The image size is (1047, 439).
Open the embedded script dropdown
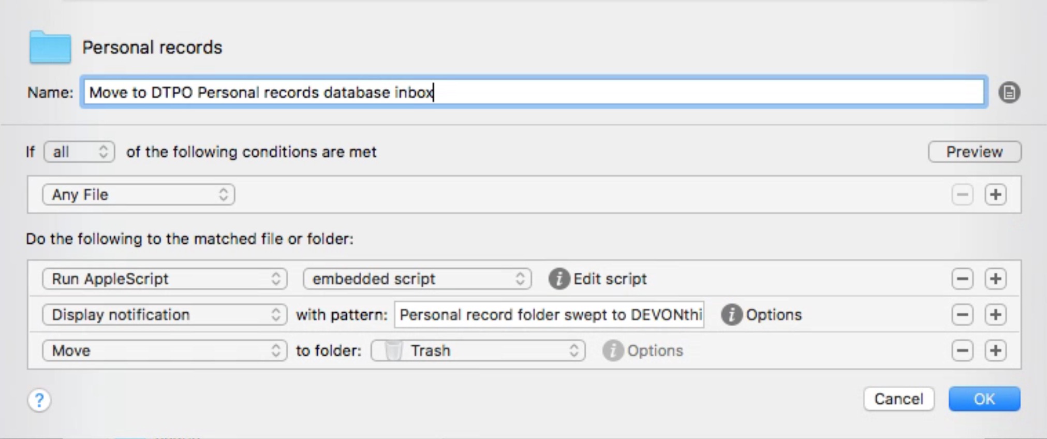click(x=417, y=279)
